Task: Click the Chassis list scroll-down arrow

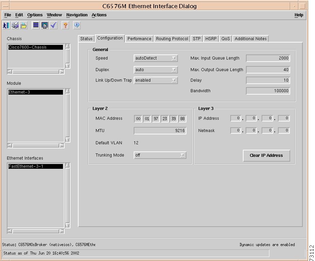Action: [67, 66]
